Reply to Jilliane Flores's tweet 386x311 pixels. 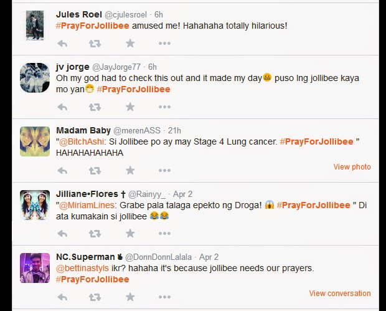[62, 234]
